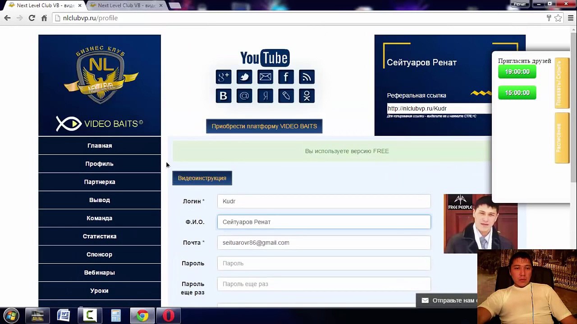Open the Видеоинструкция button

(x=202, y=178)
